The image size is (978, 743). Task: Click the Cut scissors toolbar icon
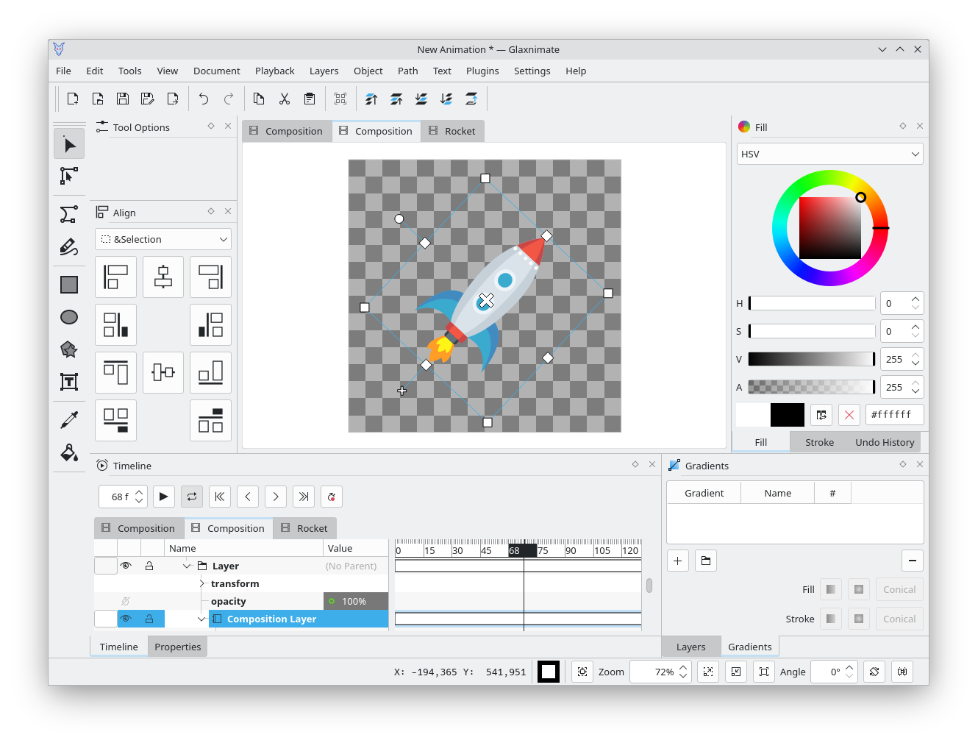coord(285,99)
